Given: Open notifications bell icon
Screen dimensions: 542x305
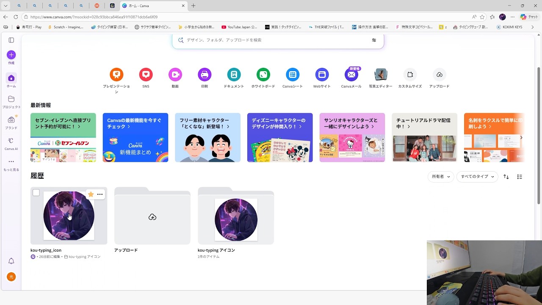Looking at the screenshot, I should point(11,261).
